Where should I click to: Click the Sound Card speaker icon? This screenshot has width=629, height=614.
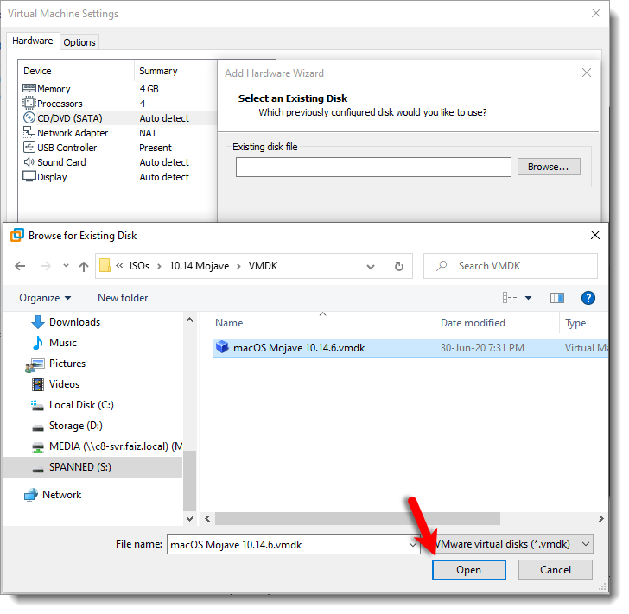click(29, 162)
